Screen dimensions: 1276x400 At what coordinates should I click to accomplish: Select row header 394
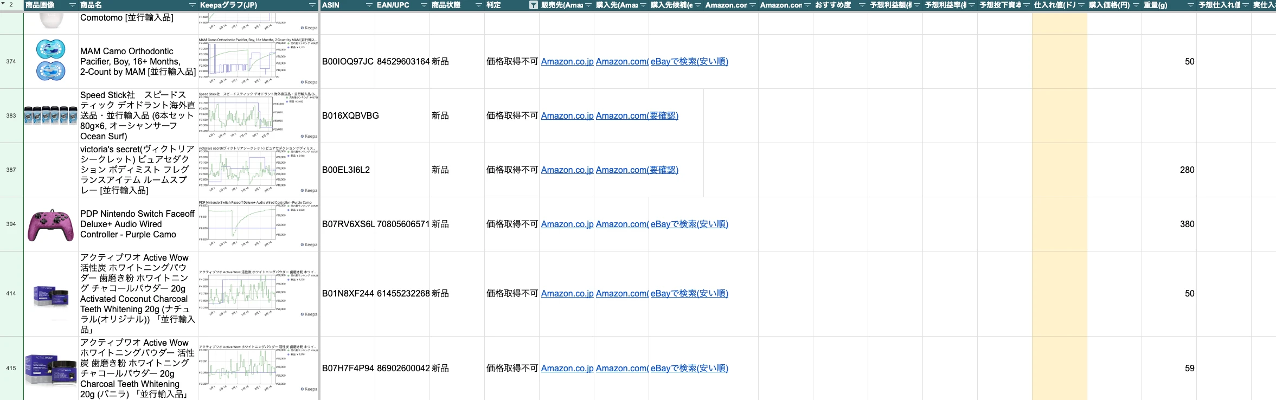click(11, 224)
